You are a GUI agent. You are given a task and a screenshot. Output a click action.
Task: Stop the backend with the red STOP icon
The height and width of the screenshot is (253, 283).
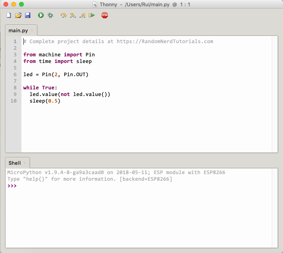tap(104, 16)
